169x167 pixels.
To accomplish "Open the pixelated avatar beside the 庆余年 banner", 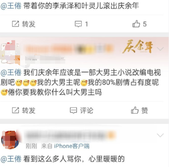I will tap(10, 53).
